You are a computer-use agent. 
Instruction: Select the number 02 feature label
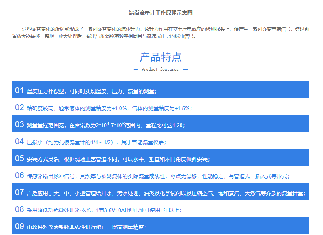[x=19, y=107]
